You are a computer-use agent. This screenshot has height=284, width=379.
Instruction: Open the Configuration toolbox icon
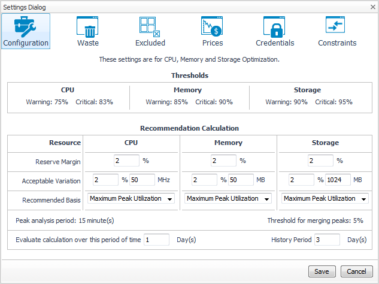26,27
